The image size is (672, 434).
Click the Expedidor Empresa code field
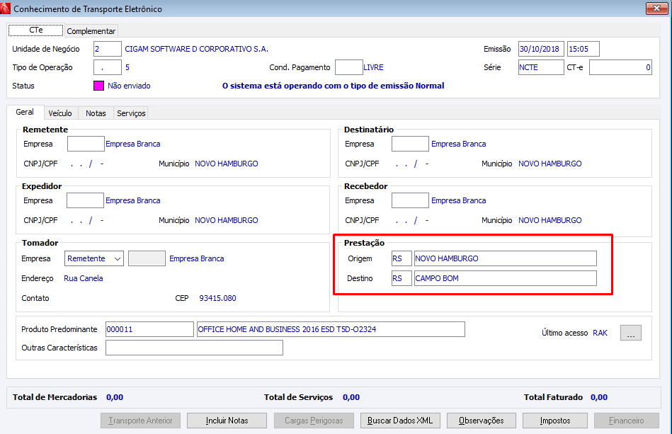click(85, 200)
